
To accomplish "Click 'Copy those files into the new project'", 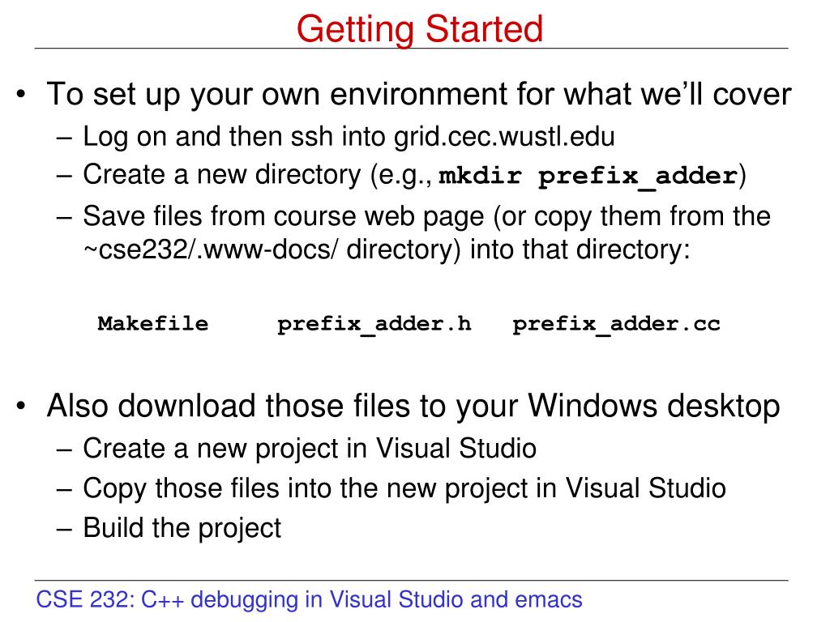I will point(404,488).
